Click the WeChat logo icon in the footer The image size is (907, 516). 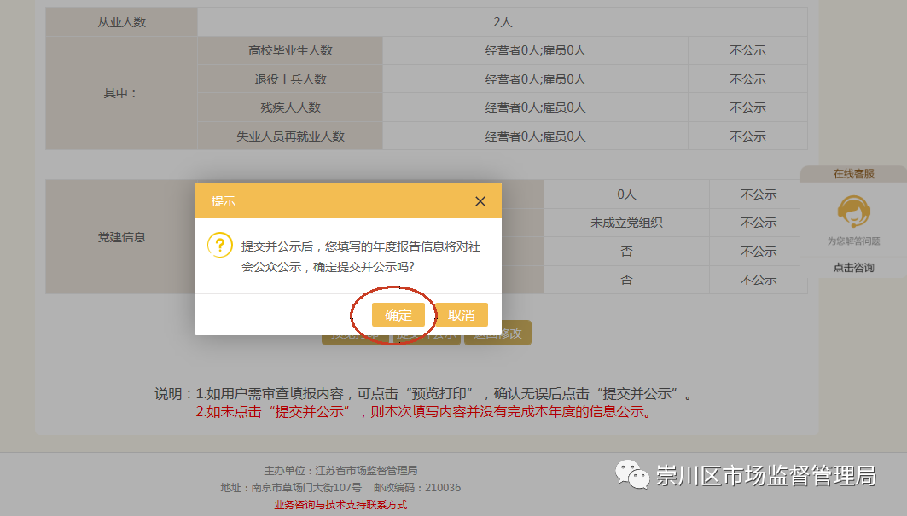click(632, 475)
